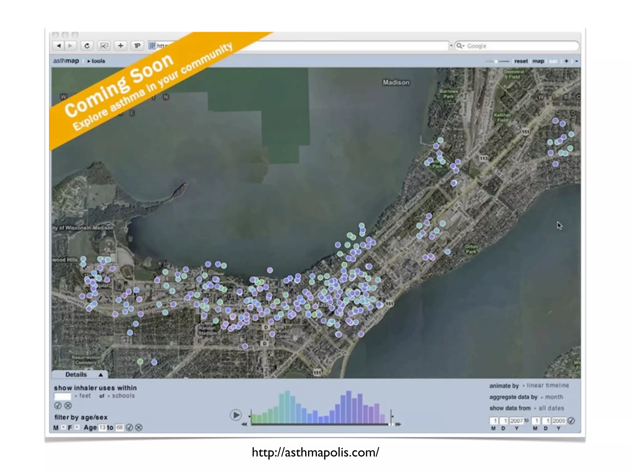Click the browser reload icon
The image size is (631, 473).
tap(87, 46)
